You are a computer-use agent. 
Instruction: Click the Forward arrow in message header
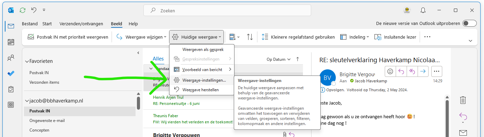[x=423, y=71]
